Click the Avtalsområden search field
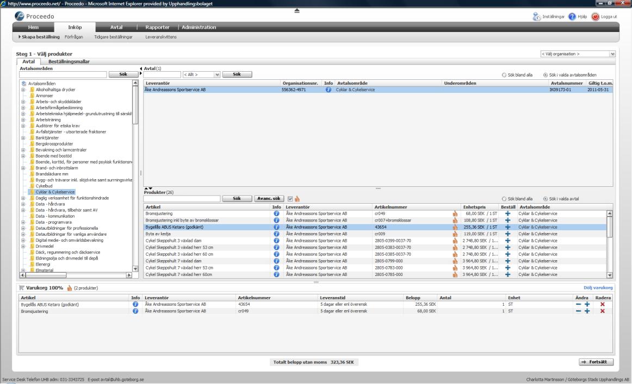 (63, 74)
